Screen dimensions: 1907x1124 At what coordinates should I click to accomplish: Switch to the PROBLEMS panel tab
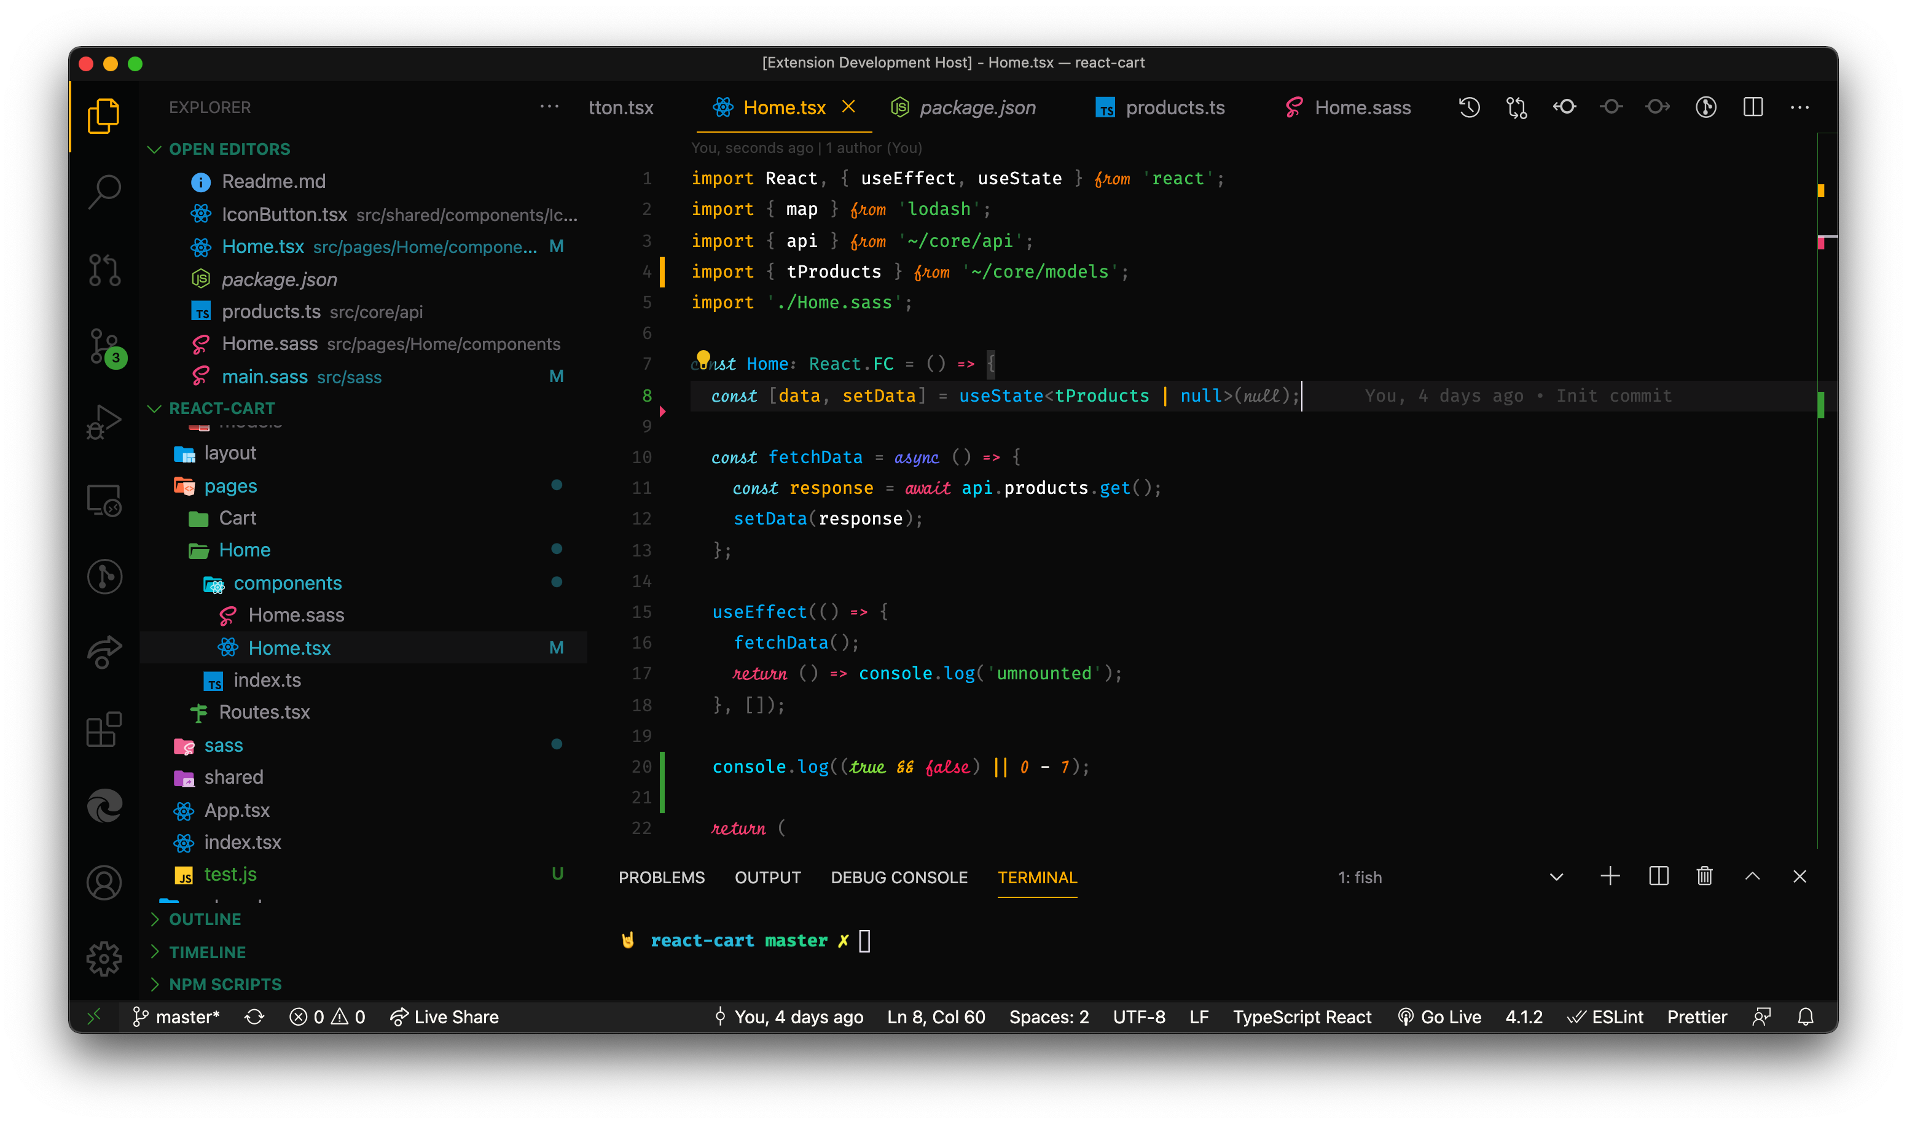(x=660, y=877)
